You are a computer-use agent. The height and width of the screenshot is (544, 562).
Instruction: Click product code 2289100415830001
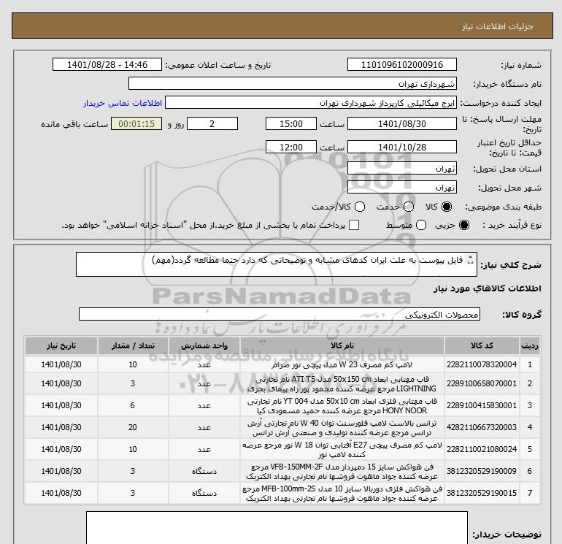482,405
